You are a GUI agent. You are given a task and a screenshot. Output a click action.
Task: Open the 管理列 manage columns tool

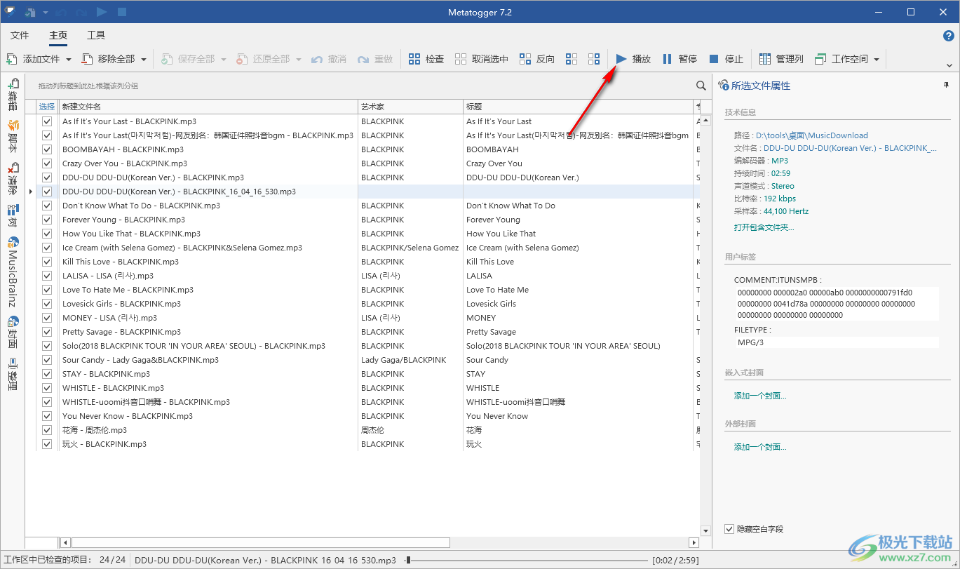pyautogui.click(x=781, y=59)
